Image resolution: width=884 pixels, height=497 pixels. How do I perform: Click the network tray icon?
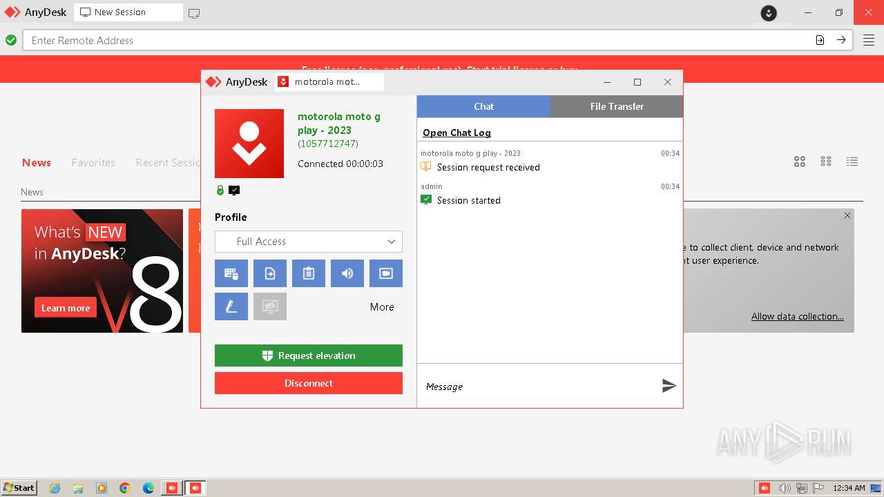tap(802, 488)
